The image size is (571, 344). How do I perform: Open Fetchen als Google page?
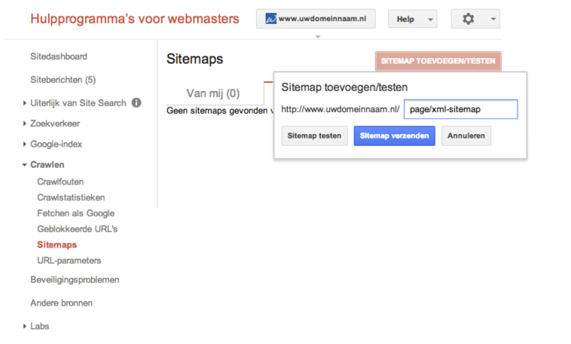(x=75, y=213)
